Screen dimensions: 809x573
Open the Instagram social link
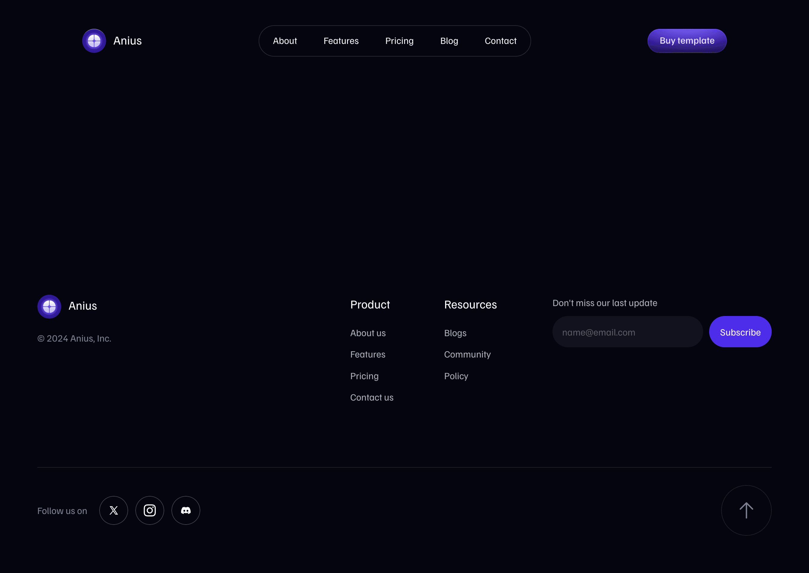[150, 510]
